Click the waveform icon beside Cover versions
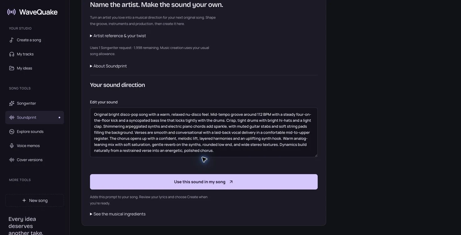Viewport: 461px width, 235px height. click(x=12, y=160)
